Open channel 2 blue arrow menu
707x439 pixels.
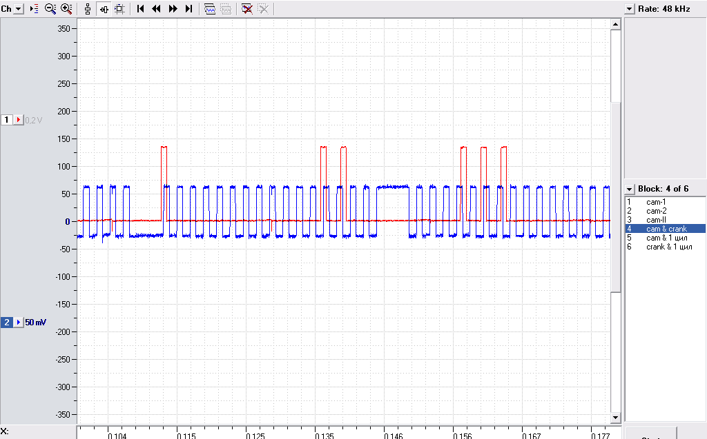tap(19, 323)
